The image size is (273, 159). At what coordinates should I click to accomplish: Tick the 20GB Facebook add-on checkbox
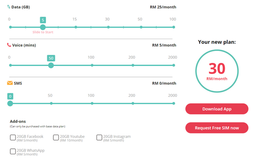pyautogui.click(x=13, y=137)
